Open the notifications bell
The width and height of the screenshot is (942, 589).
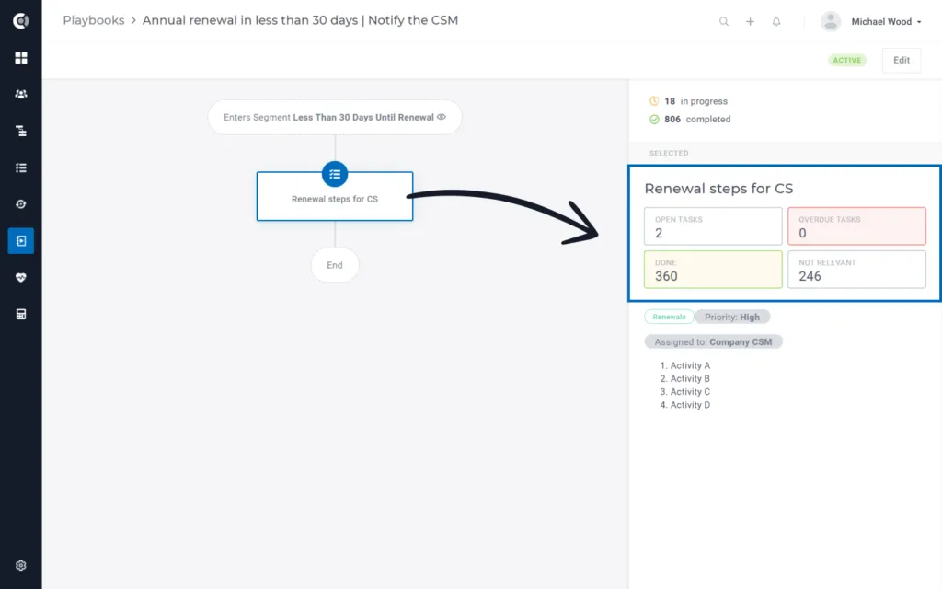pos(776,22)
